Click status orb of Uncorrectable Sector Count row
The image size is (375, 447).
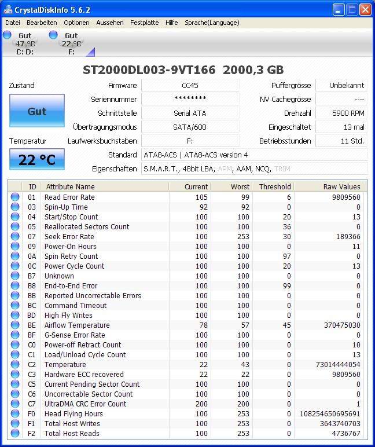(15, 394)
